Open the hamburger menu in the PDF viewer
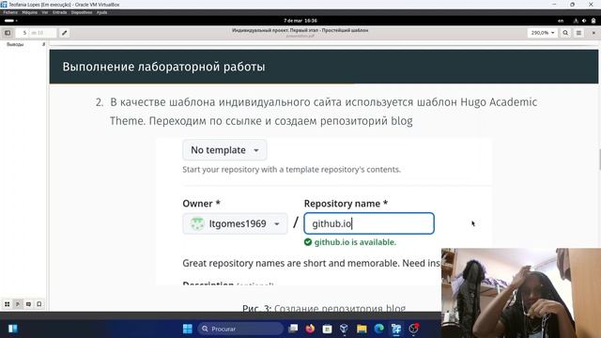The width and height of the screenshot is (601, 338). pos(578,33)
